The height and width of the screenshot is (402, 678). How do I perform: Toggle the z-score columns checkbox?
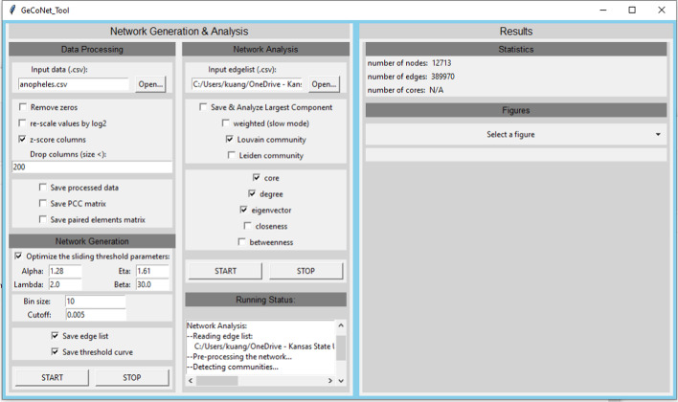point(22,139)
